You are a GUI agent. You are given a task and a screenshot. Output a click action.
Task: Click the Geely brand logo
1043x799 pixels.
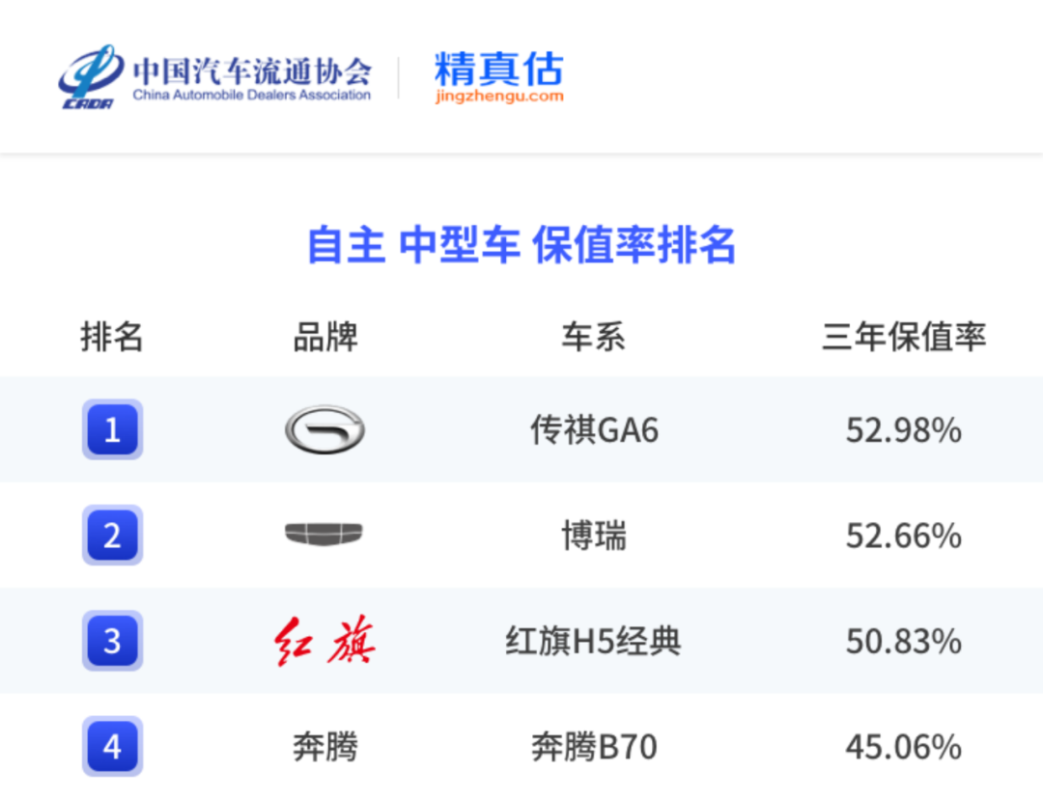tap(324, 536)
